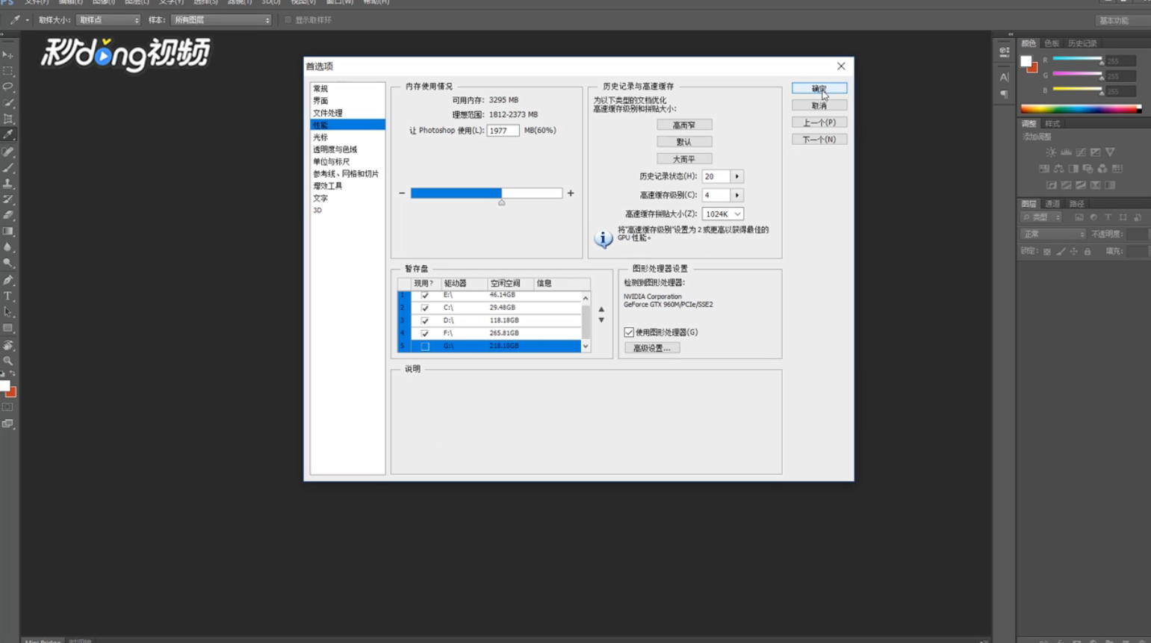Add a Color Balance adjustment
This screenshot has height=643, width=1151.
point(1059,169)
